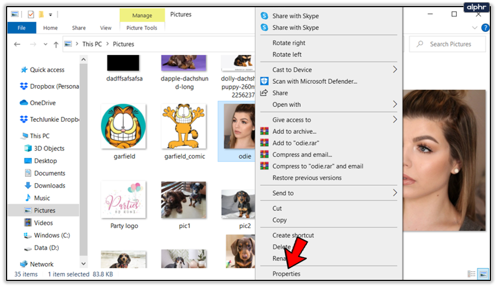
Task: Select the garfield_comic thumbnail
Action: tap(184, 131)
